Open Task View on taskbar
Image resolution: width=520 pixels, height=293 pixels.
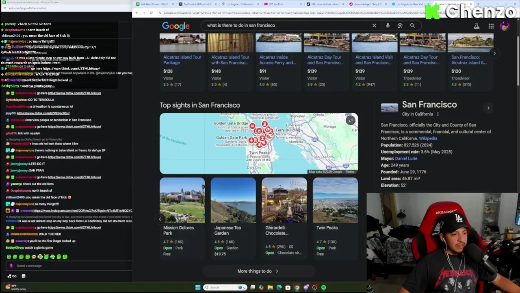coord(252,287)
